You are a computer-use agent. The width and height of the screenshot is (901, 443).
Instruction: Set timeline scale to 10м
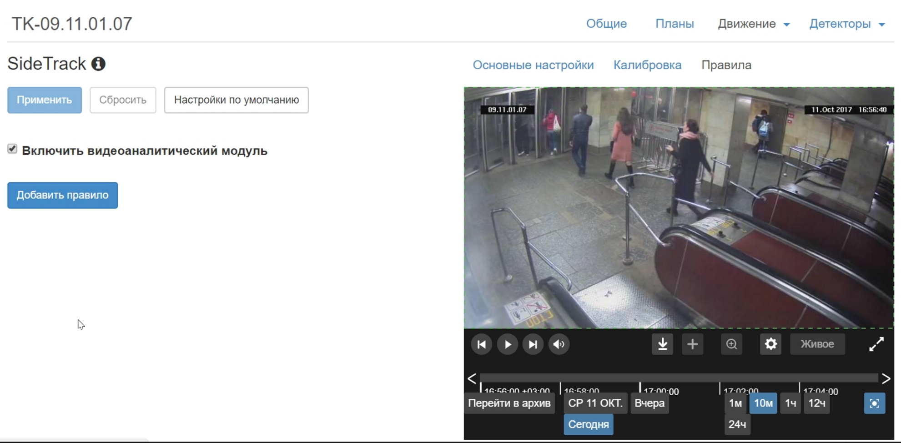763,403
